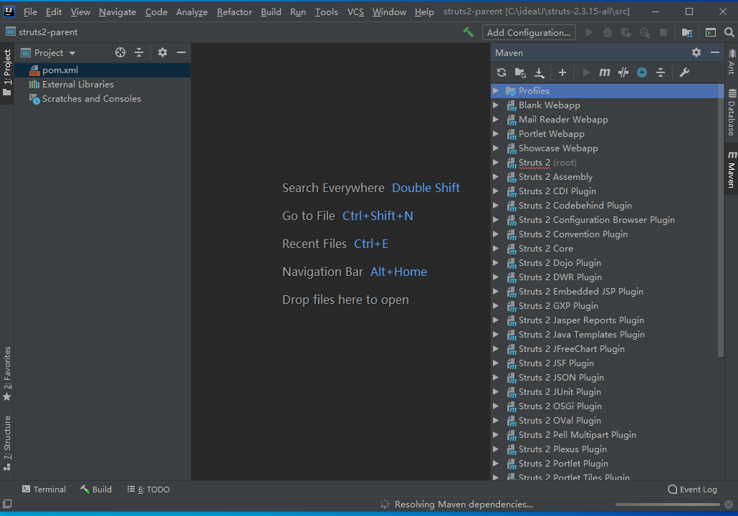Click the Execute Maven Goal icon
The width and height of the screenshot is (738, 516).
point(605,72)
